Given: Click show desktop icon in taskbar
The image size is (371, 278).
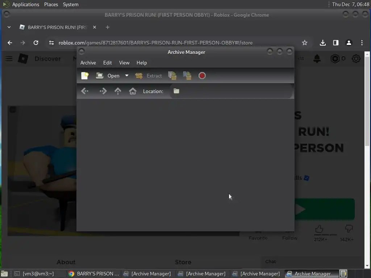Looking at the screenshot, I should [4, 274].
